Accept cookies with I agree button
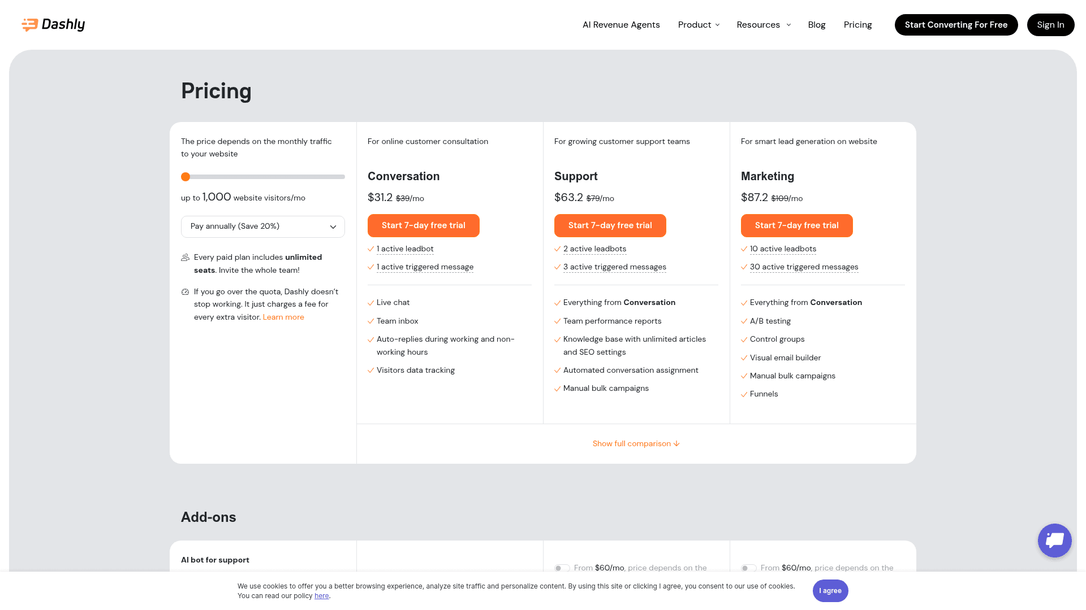This screenshot has height=610, width=1086. click(830, 591)
